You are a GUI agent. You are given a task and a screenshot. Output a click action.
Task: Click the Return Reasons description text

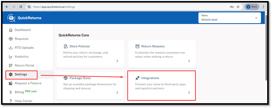click(160, 55)
